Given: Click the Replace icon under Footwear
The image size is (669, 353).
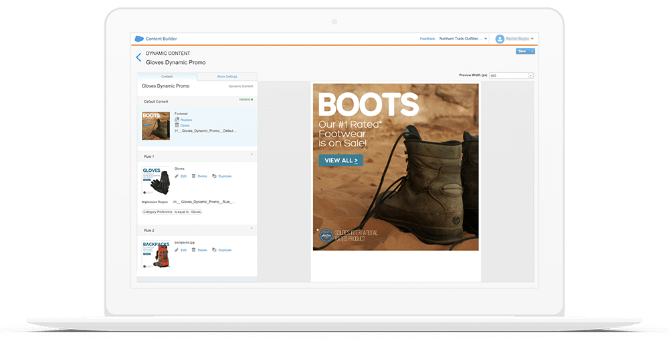Looking at the screenshot, I should pos(177,120).
